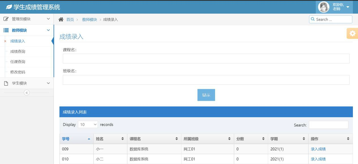Screen dimensions: 358x164
Task: Open the Display records count dropdown
Action: (88, 125)
